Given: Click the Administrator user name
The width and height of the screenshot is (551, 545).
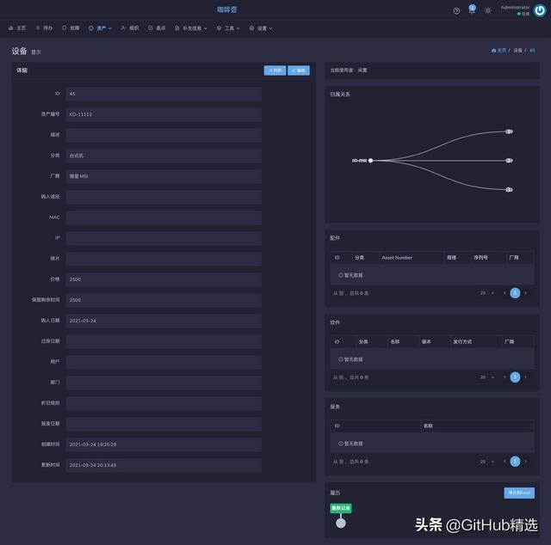Looking at the screenshot, I should [x=515, y=8].
